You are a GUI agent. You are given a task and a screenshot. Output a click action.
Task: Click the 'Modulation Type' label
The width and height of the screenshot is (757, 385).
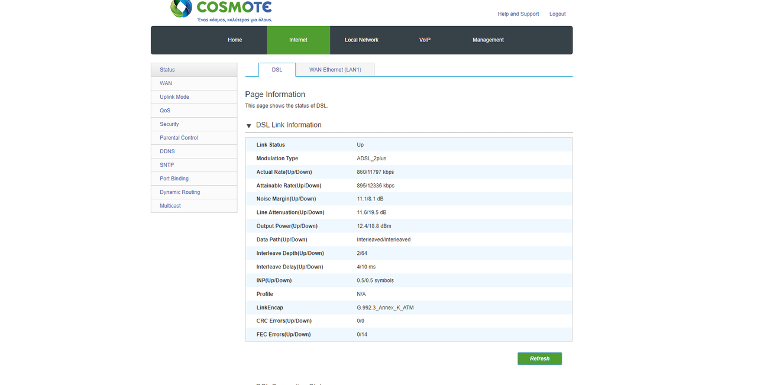tap(277, 158)
